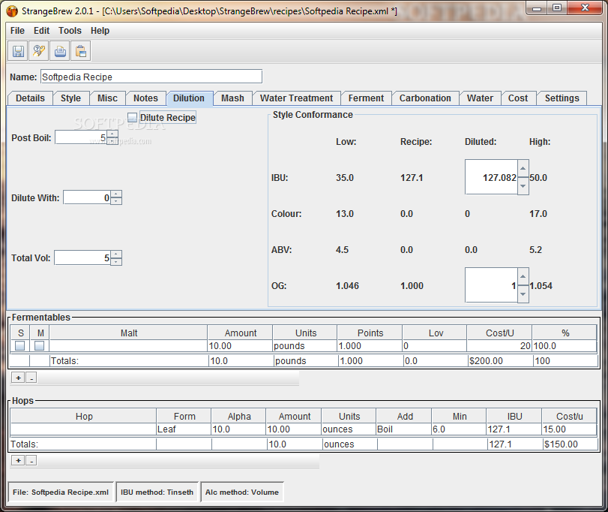Image resolution: width=608 pixels, height=512 pixels.
Task: Click the Save recipe toolbar icon
Action: [18, 51]
